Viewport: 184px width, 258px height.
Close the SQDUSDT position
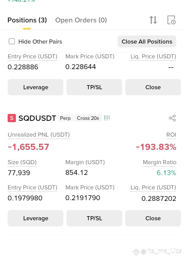tap(153, 218)
